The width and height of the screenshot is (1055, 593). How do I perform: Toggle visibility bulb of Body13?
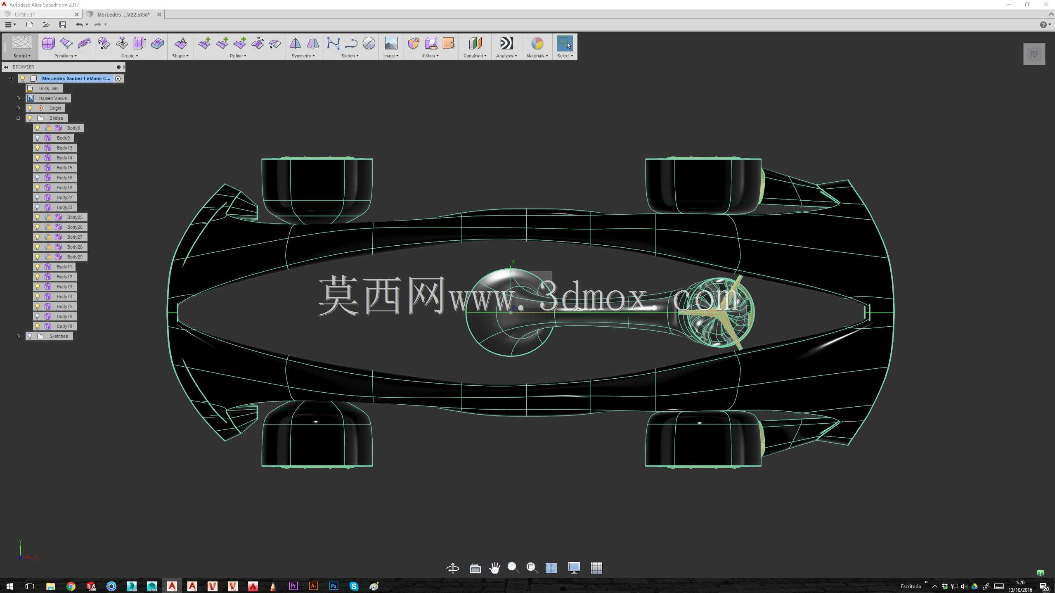(x=38, y=148)
